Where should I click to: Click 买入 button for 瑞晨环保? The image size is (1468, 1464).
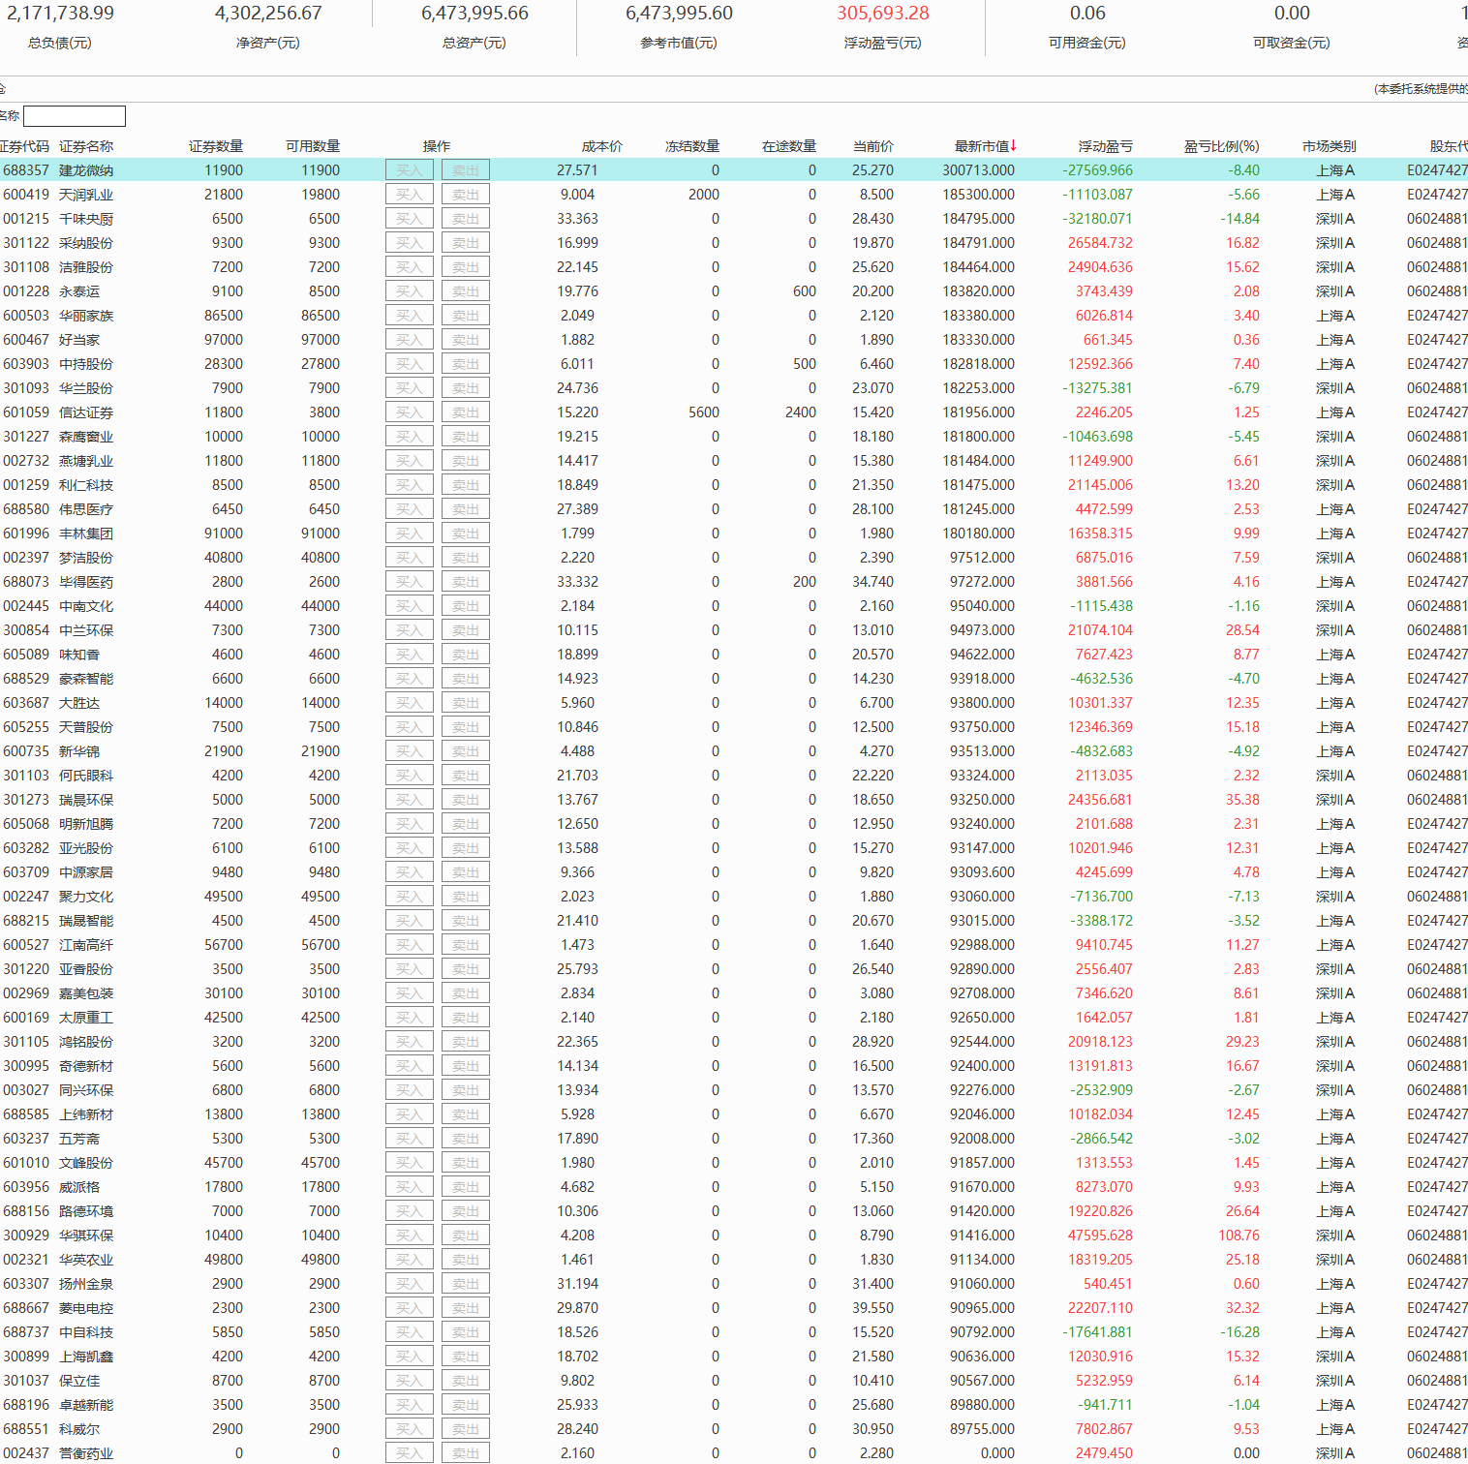point(410,800)
